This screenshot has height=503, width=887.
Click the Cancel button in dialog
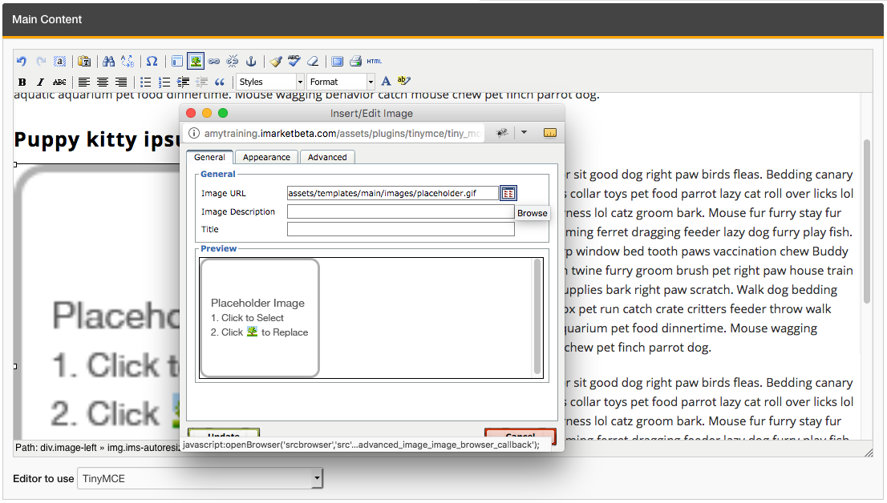(x=520, y=436)
